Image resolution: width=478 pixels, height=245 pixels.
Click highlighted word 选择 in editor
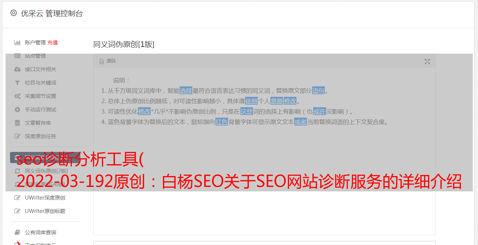[x=186, y=90]
